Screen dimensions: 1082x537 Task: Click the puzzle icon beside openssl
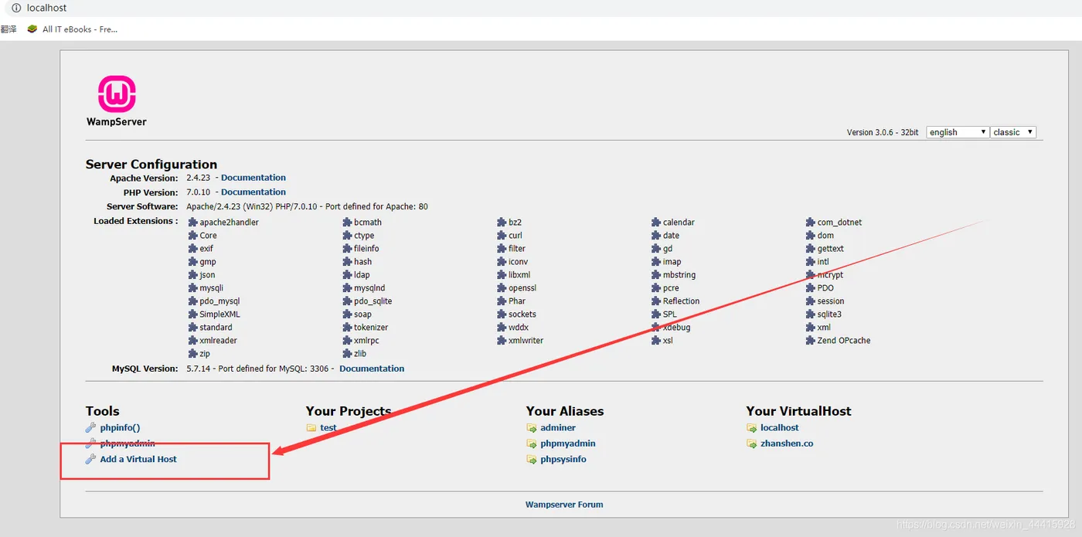click(x=502, y=288)
